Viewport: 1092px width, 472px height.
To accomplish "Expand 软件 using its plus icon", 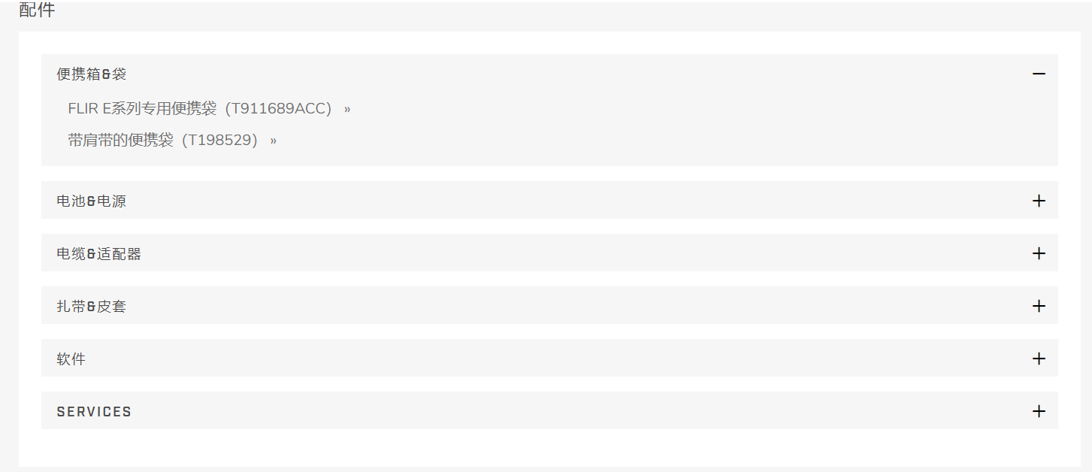I will click(1039, 359).
